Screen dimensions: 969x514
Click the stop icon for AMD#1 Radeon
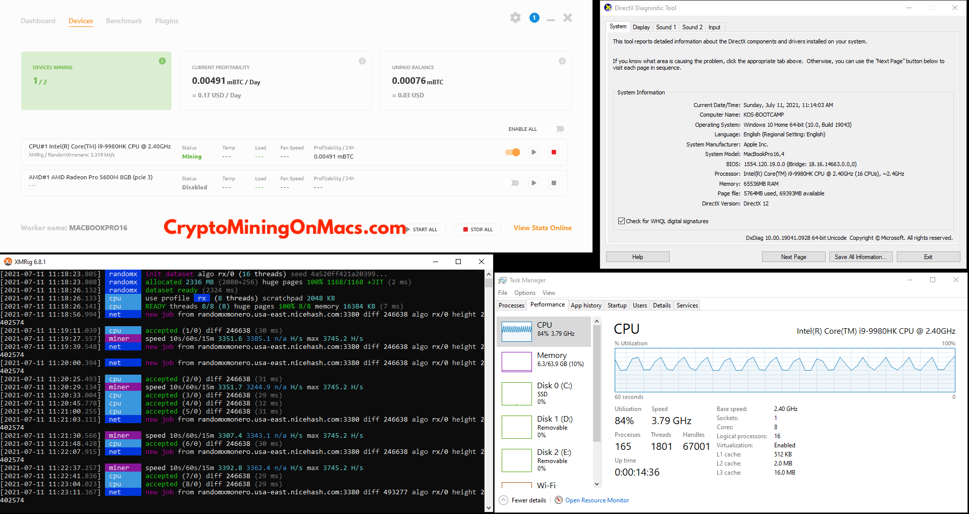(554, 183)
